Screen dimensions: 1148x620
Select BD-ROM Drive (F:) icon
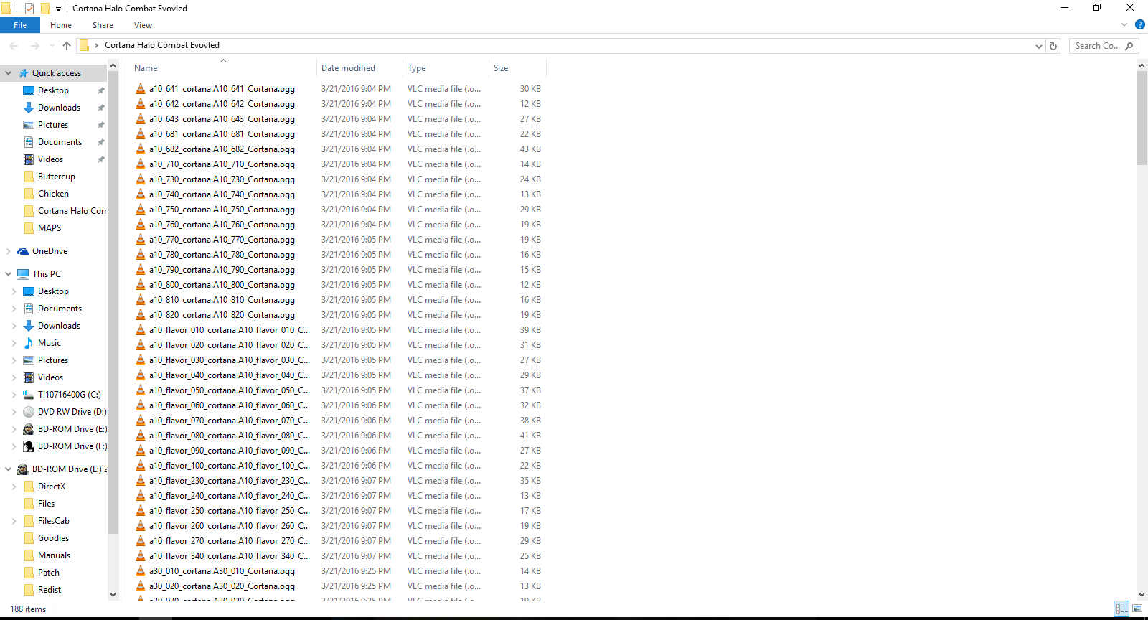(x=29, y=446)
